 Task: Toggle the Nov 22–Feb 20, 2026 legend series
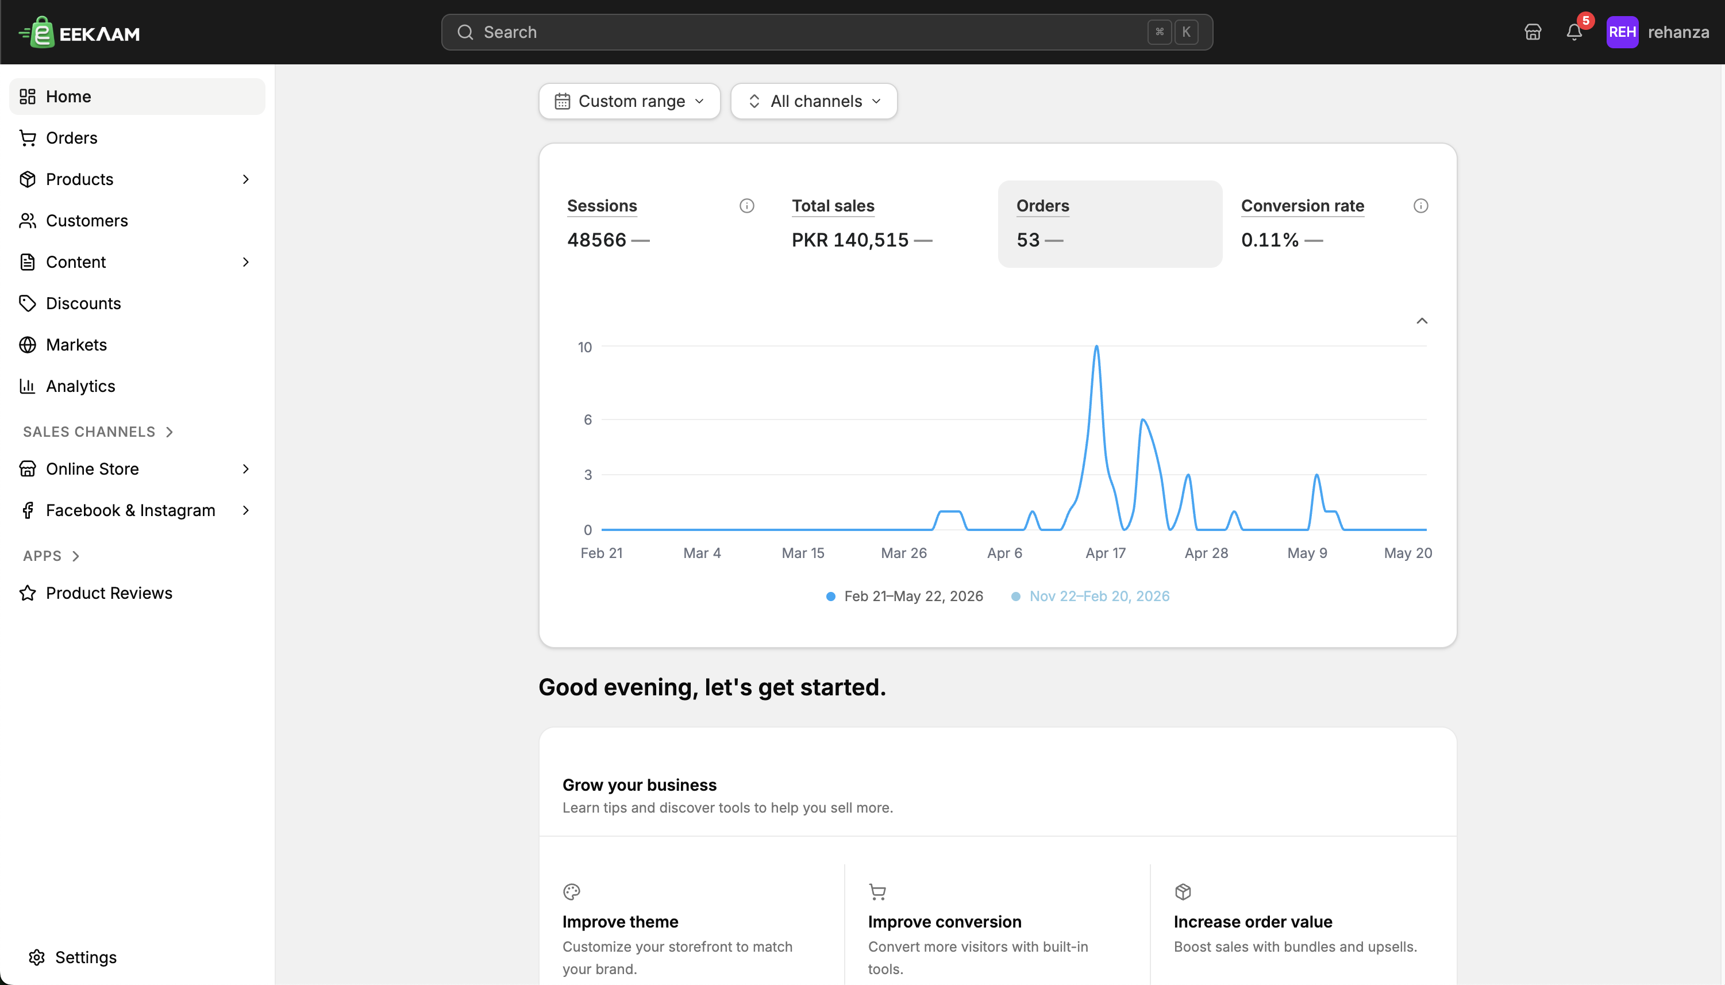(x=1091, y=596)
